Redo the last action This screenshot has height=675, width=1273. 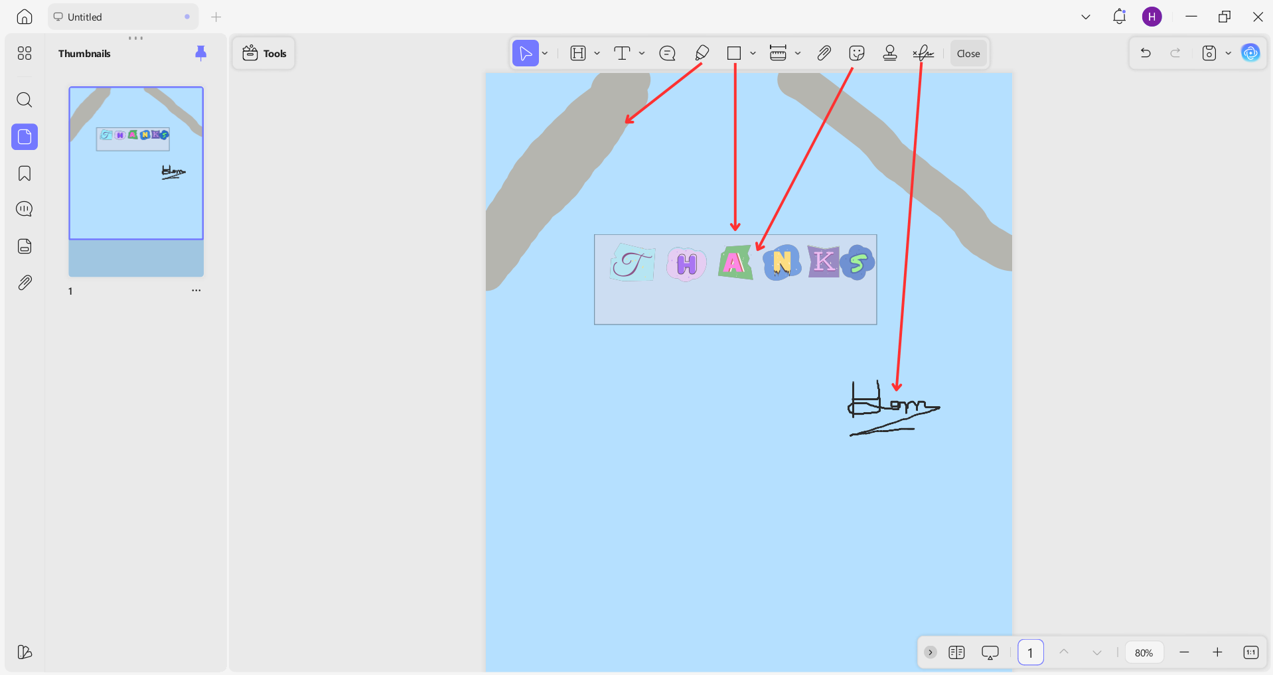[x=1175, y=53]
